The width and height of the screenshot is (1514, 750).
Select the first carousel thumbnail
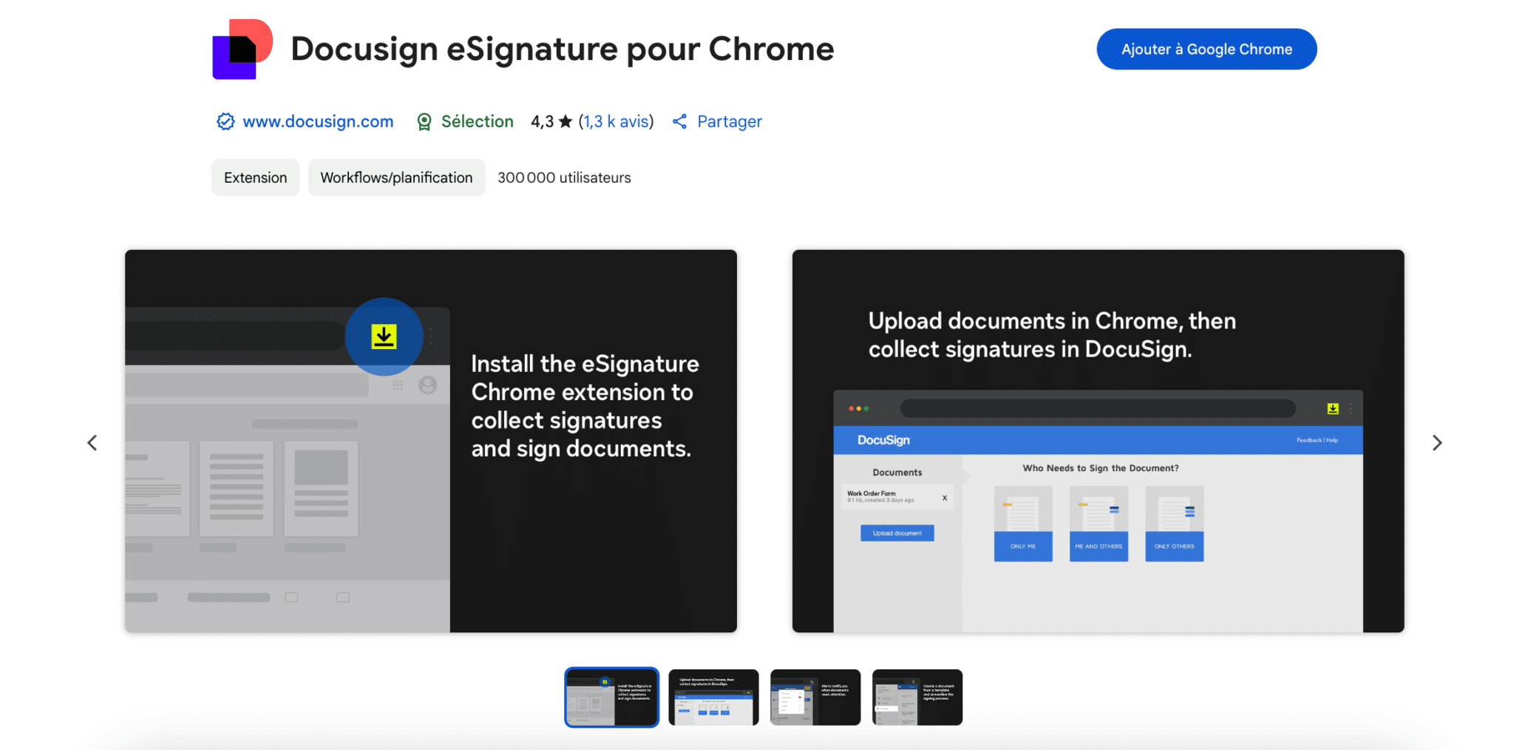tap(611, 697)
